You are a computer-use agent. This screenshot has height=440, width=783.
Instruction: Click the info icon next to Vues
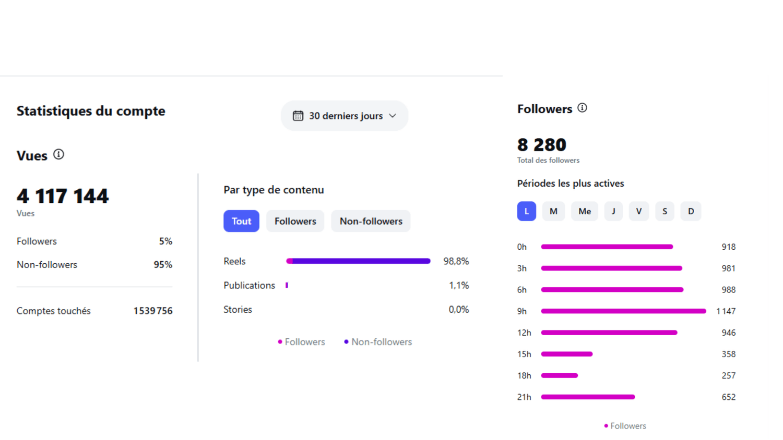(x=58, y=154)
